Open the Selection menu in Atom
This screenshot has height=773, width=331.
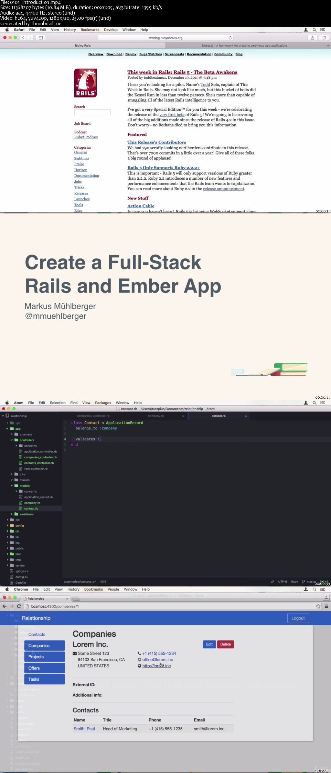pos(58,403)
